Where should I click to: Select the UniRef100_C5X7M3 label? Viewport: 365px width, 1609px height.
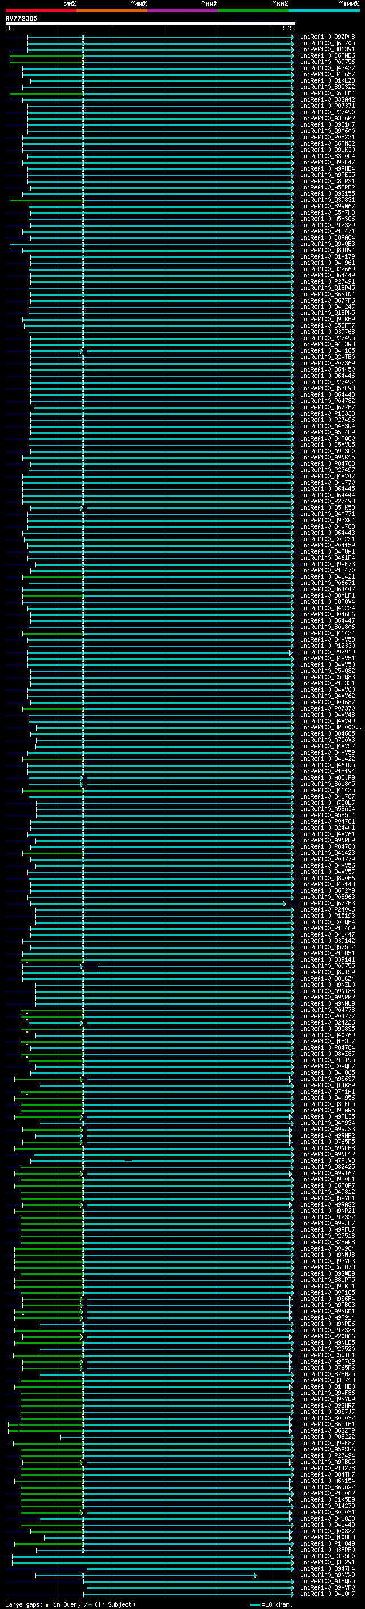pyautogui.click(x=327, y=212)
